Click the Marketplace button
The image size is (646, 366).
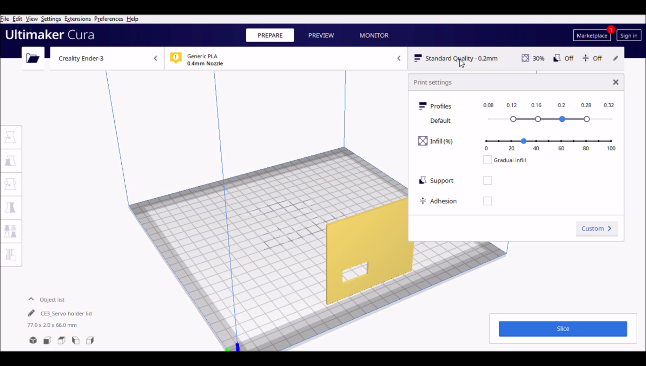coord(591,35)
